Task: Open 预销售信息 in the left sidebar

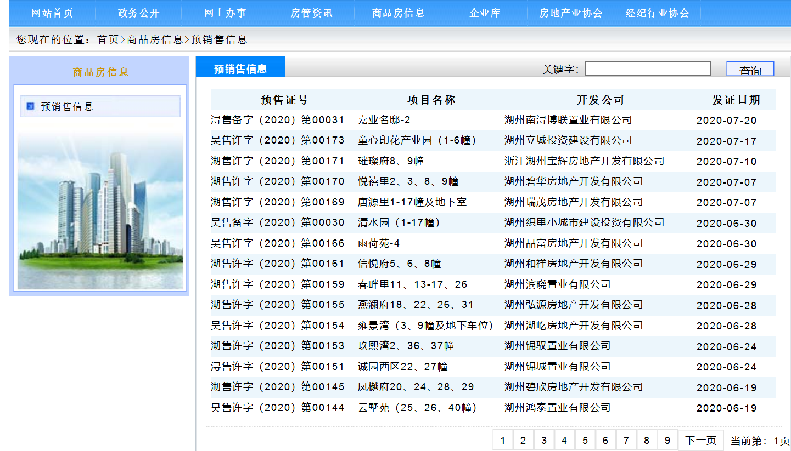Action: pos(100,106)
